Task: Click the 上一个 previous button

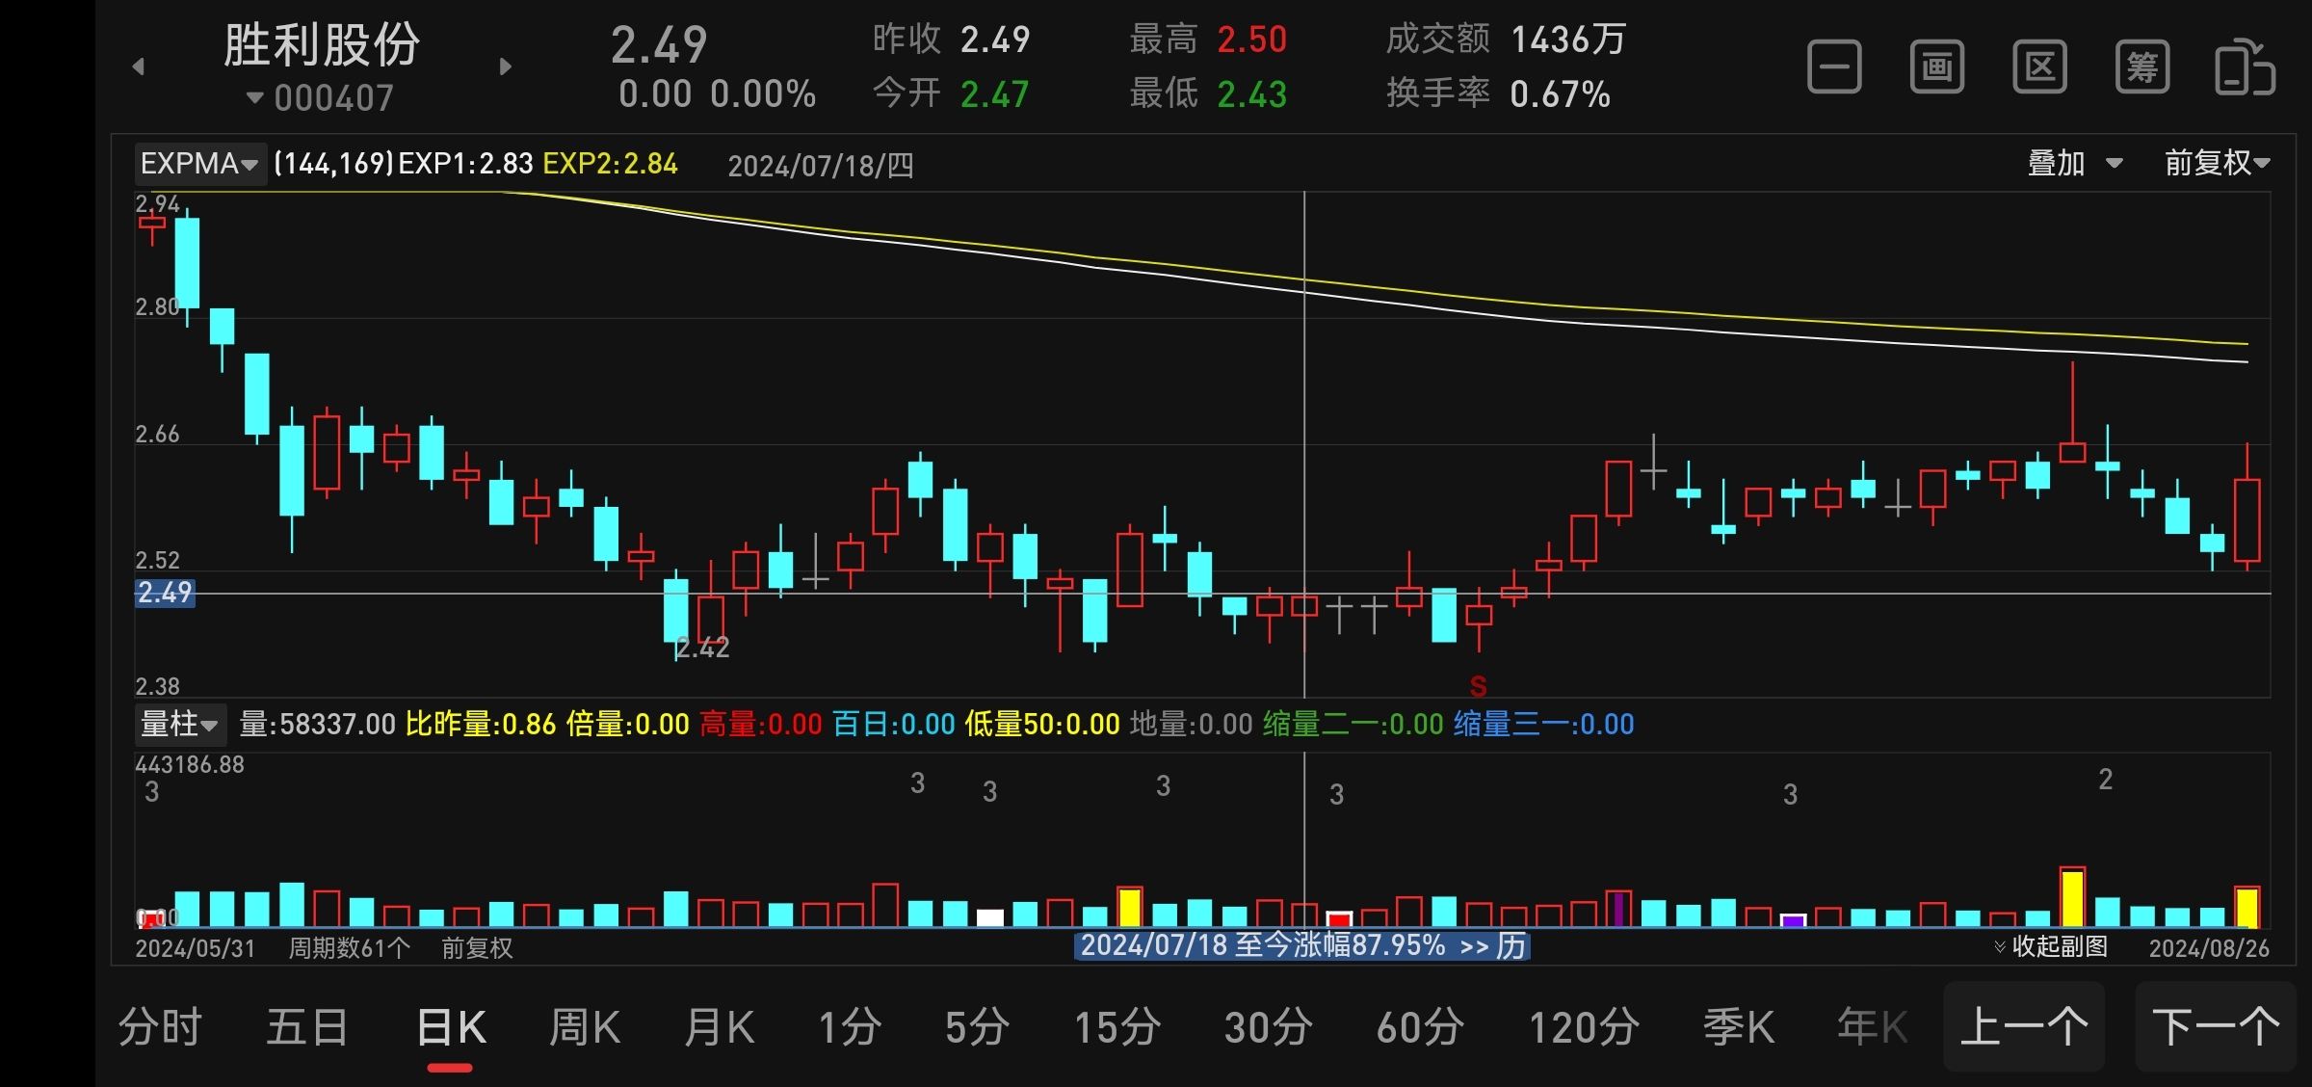Action: coord(2024,1027)
